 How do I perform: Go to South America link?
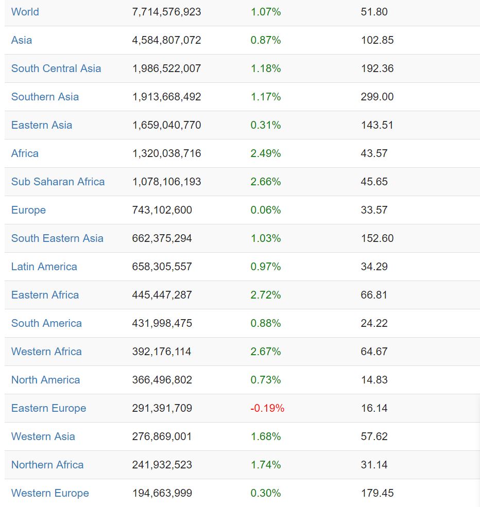tap(46, 323)
